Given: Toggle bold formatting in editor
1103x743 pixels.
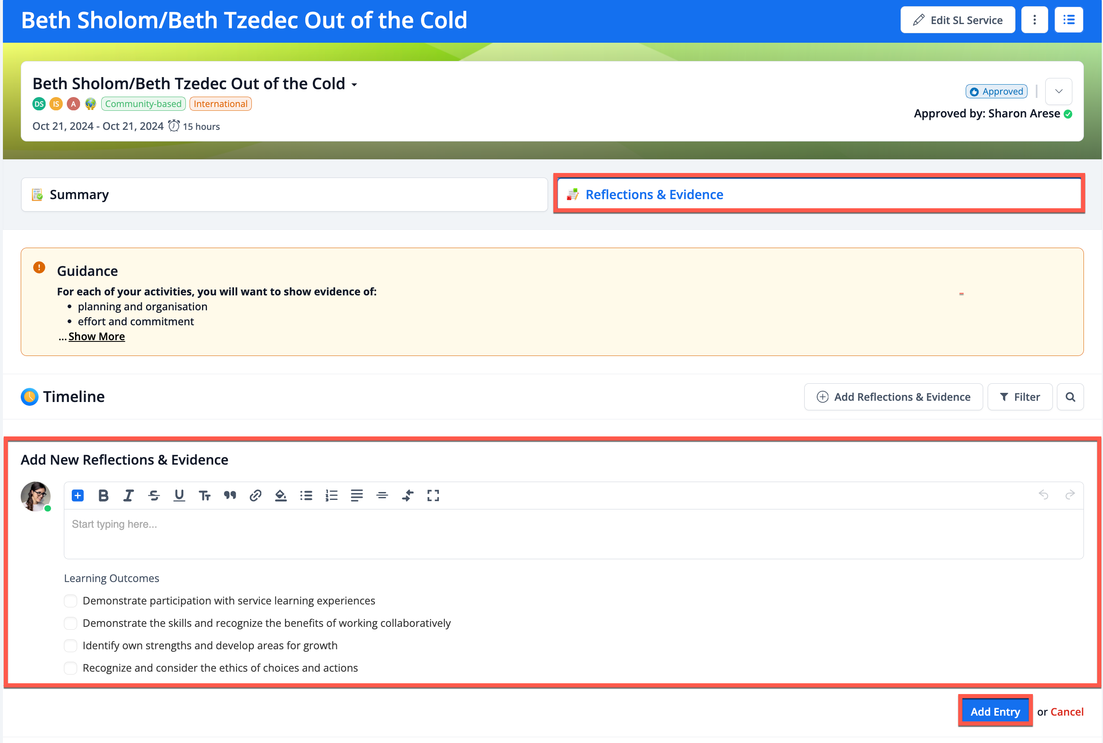Looking at the screenshot, I should (x=103, y=496).
